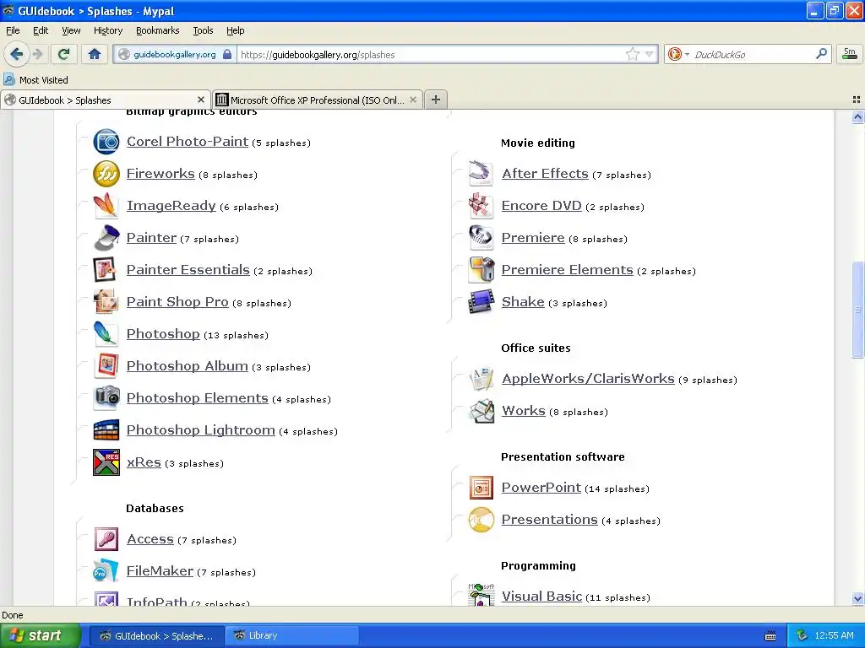Click the Presentations app icon
The image size is (865, 648).
[481, 520]
